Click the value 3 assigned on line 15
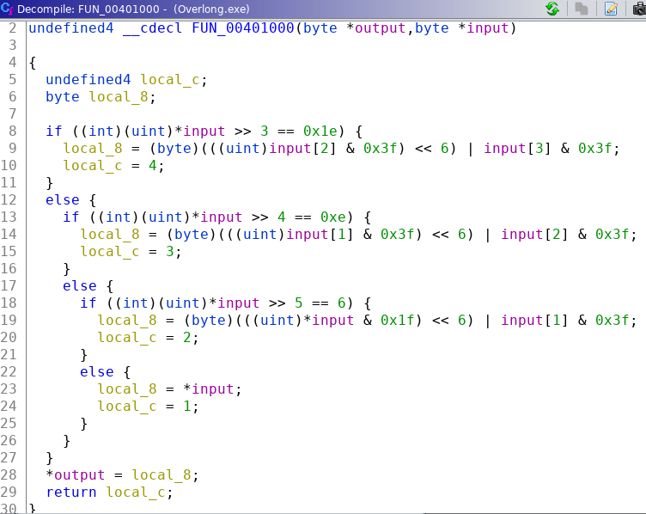Screen dimensions: 646x514 [x=170, y=252]
